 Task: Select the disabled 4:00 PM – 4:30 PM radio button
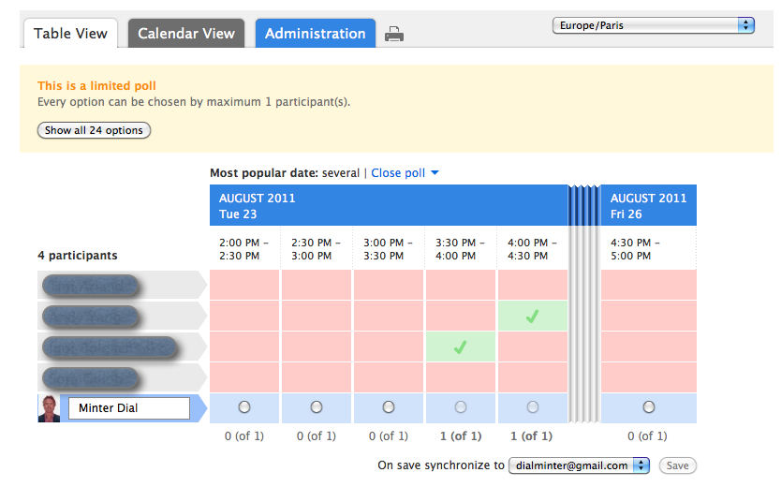click(533, 407)
